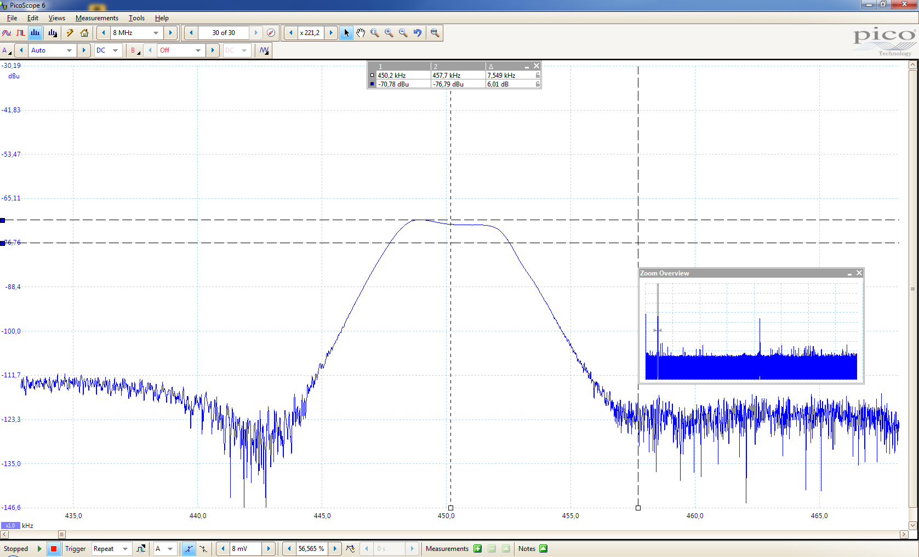Open the Help menu
Viewport: 919px width, 557px height.
(162, 18)
